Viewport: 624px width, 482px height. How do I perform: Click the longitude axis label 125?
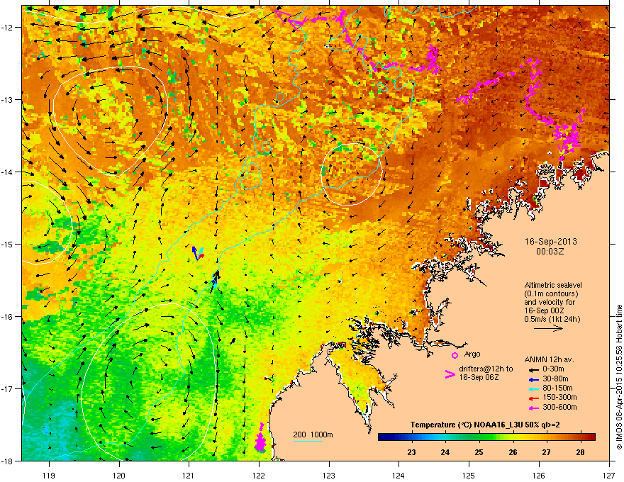469,475
